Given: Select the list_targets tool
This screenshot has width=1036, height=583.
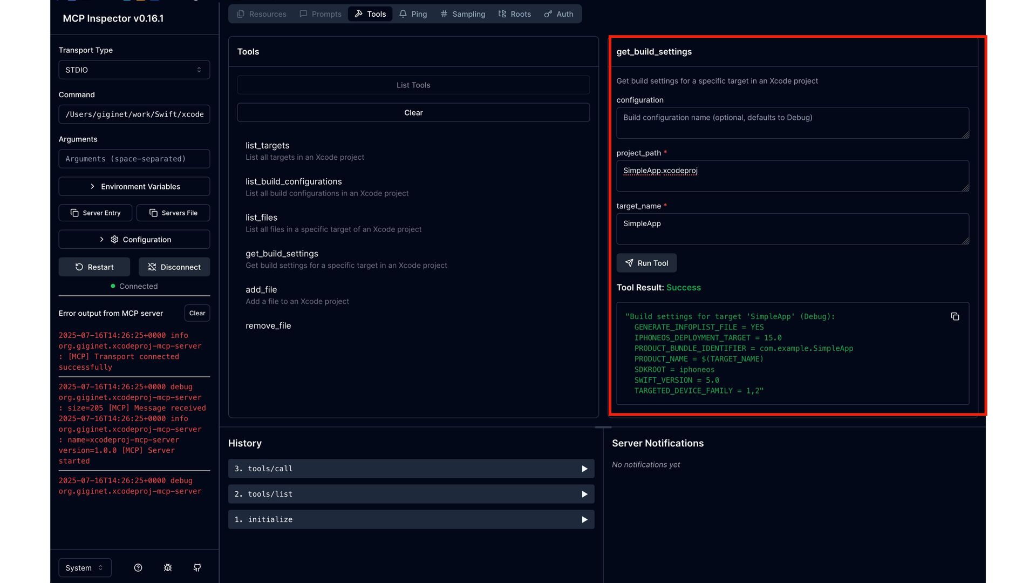Looking at the screenshot, I should [413, 151].
